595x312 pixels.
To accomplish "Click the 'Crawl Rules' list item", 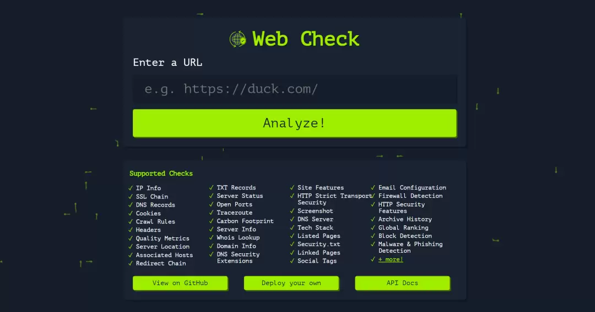I will [155, 221].
